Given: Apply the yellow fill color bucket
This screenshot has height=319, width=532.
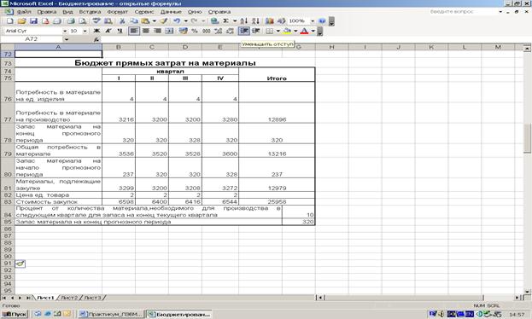Looking at the screenshot, I should click(x=288, y=31).
